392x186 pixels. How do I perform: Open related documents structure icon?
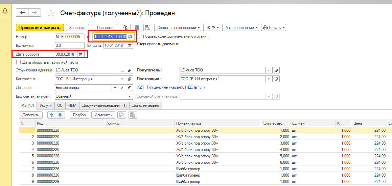pyautogui.click(x=148, y=27)
